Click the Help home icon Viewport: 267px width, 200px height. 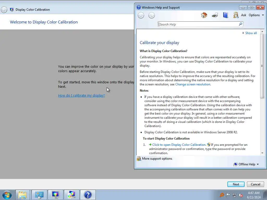pos(204,15)
